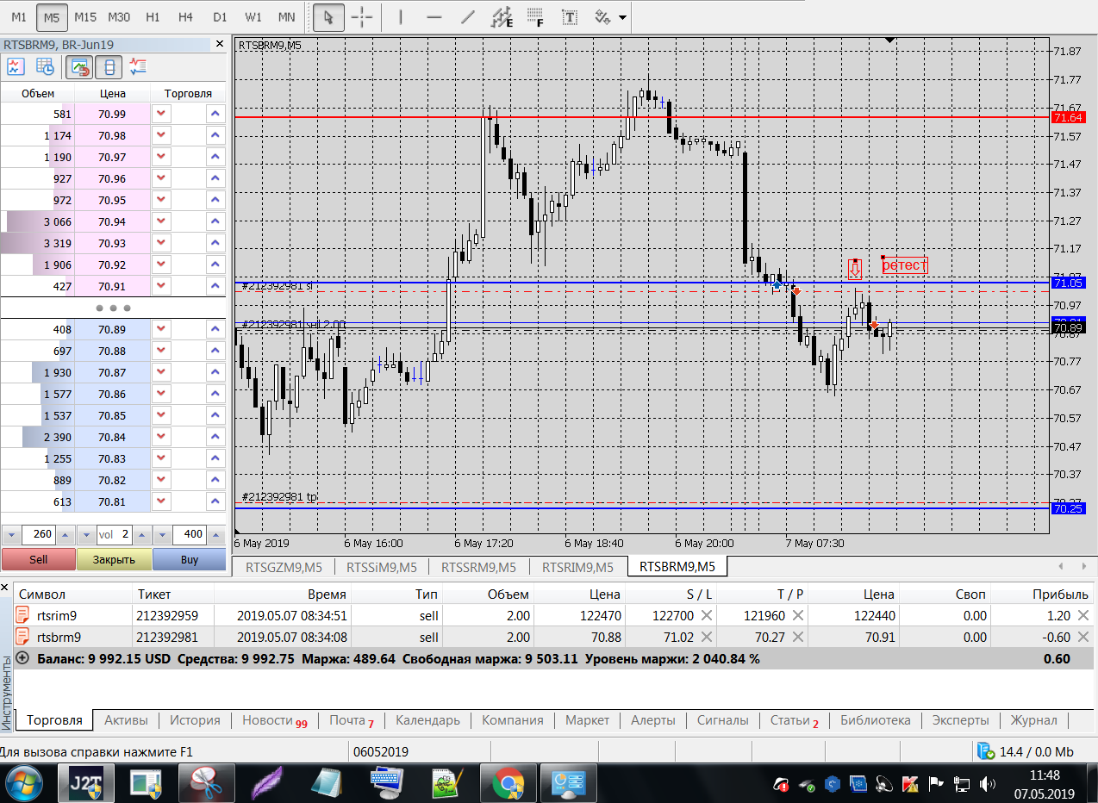Open time and sales icon in depth of market

click(x=44, y=67)
